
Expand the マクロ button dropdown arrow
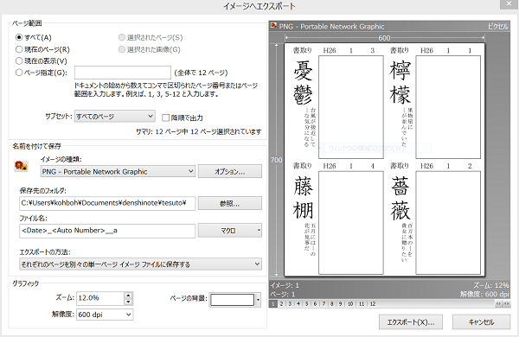(259, 231)
